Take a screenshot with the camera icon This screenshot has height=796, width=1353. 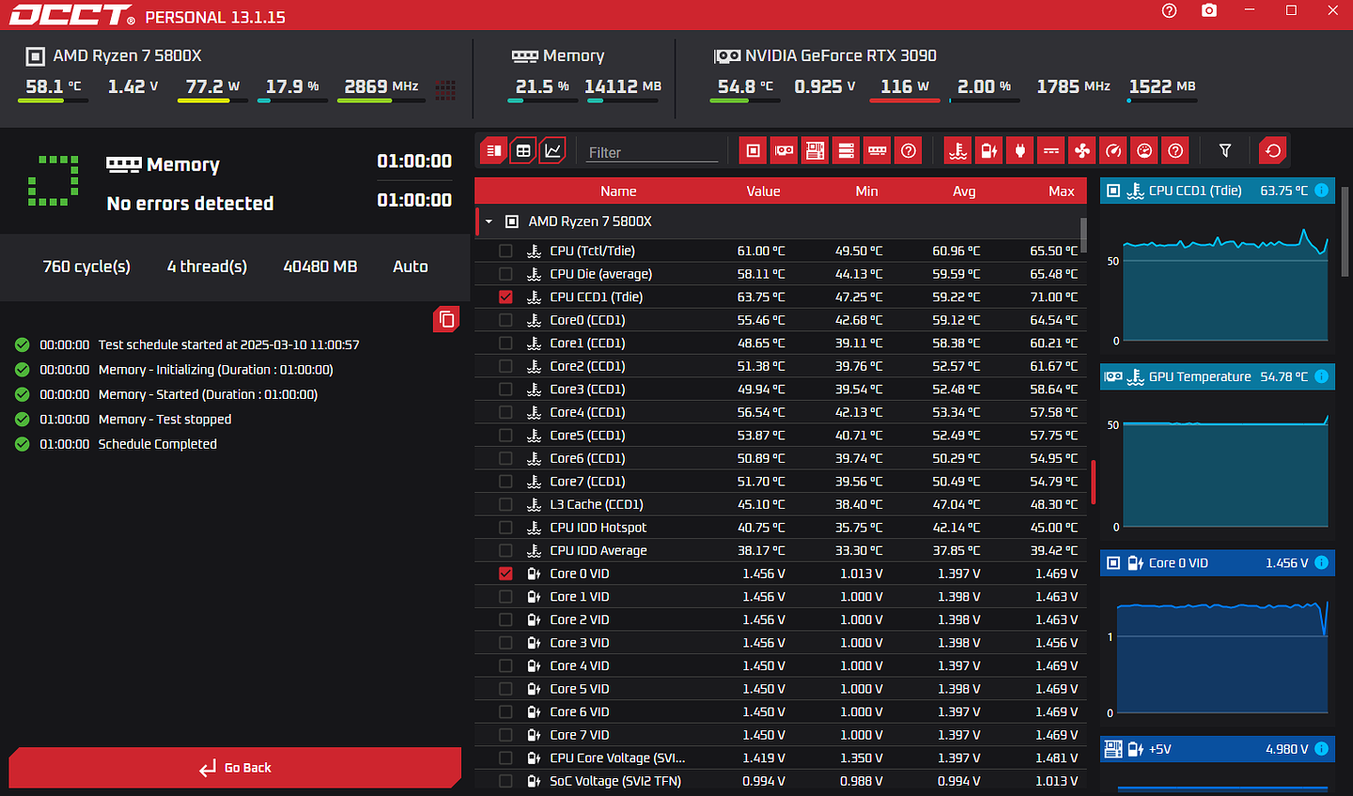[x=1209, y=10]
